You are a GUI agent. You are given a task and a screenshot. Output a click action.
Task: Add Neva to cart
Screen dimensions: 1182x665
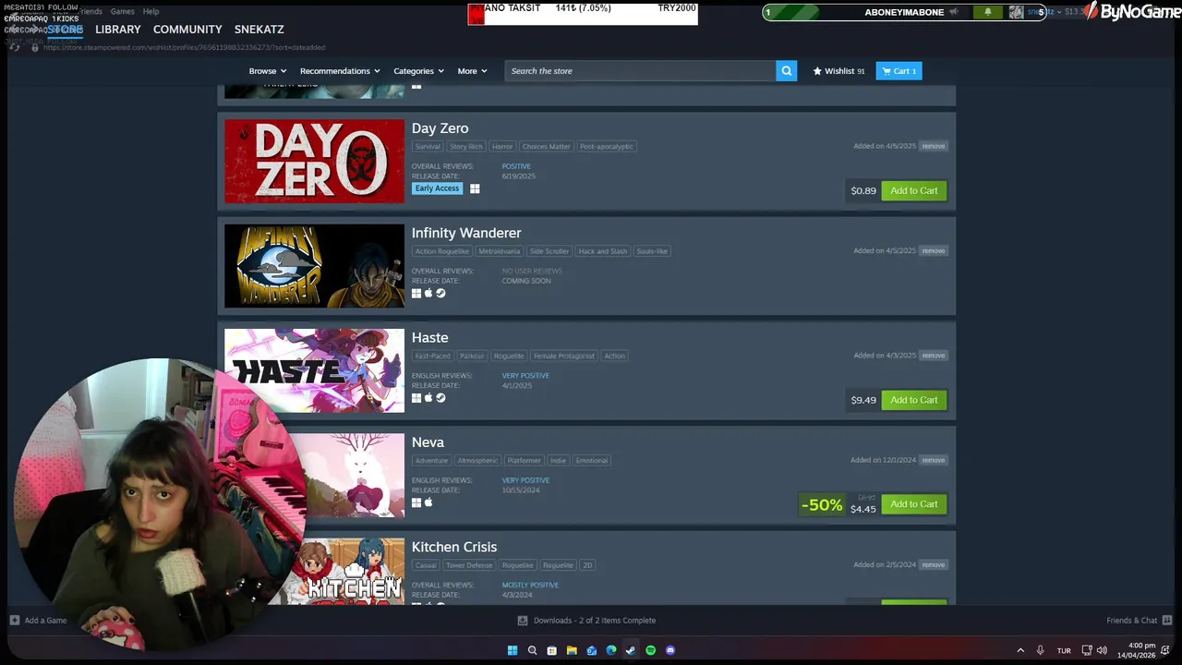point(913,504)
